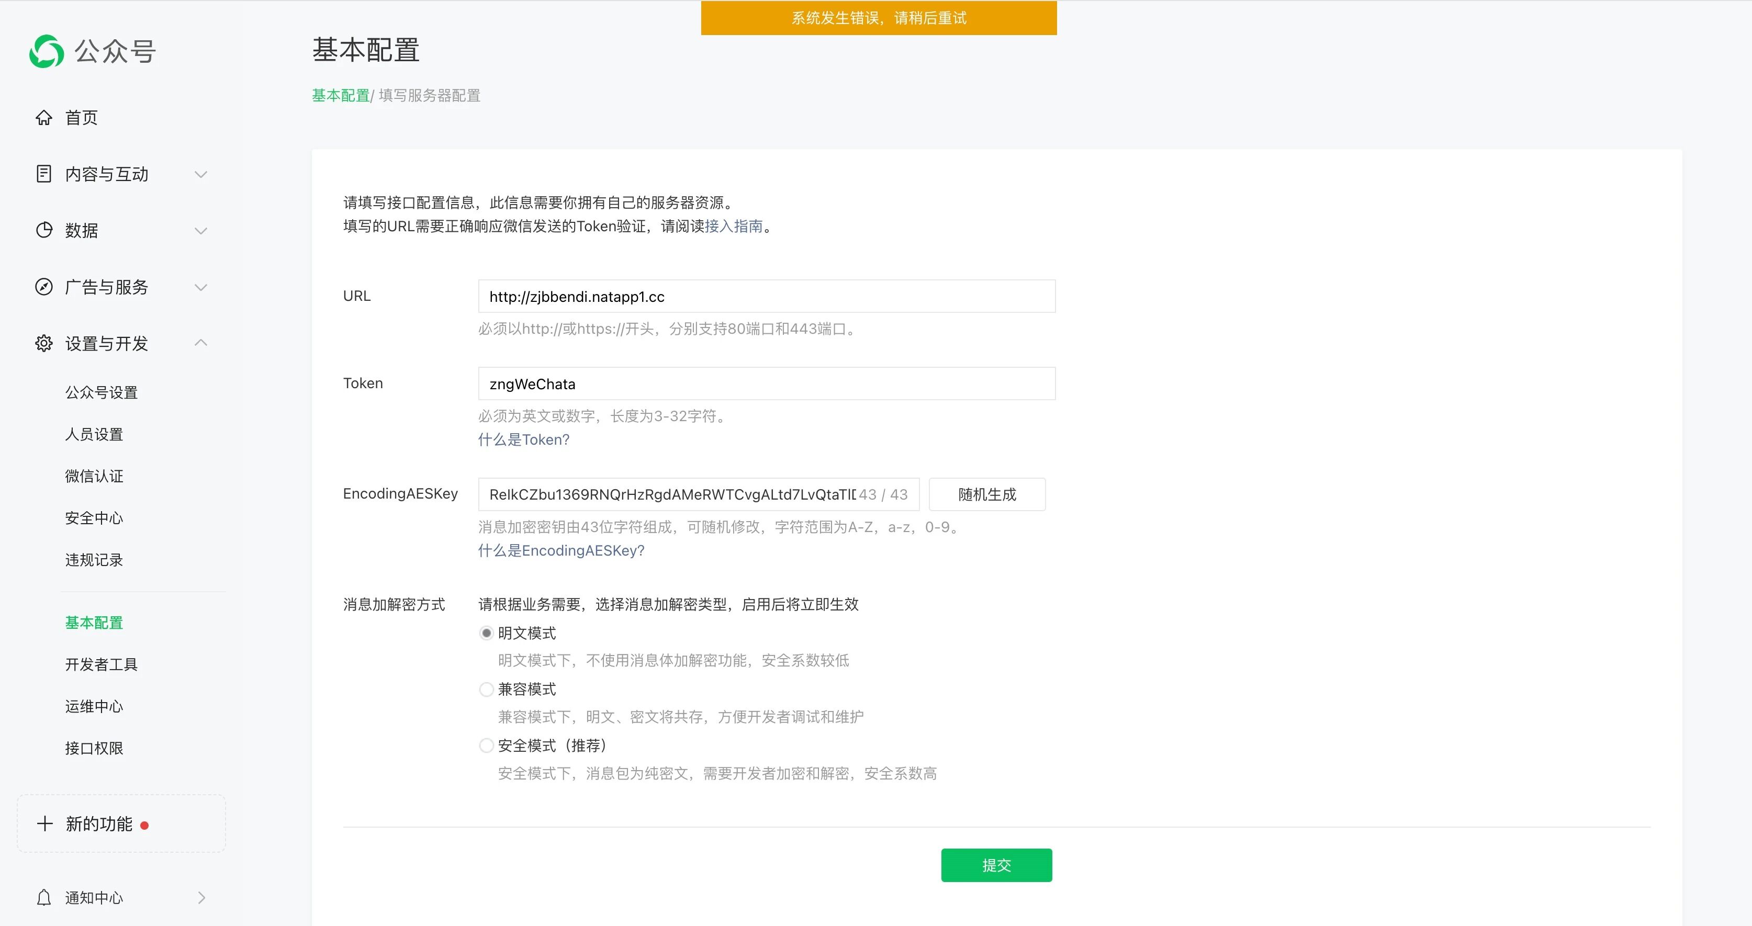Expand the 数据 menu chevron
The width and height of the screenshot is (1752, 926).
(x=200, y=231)
